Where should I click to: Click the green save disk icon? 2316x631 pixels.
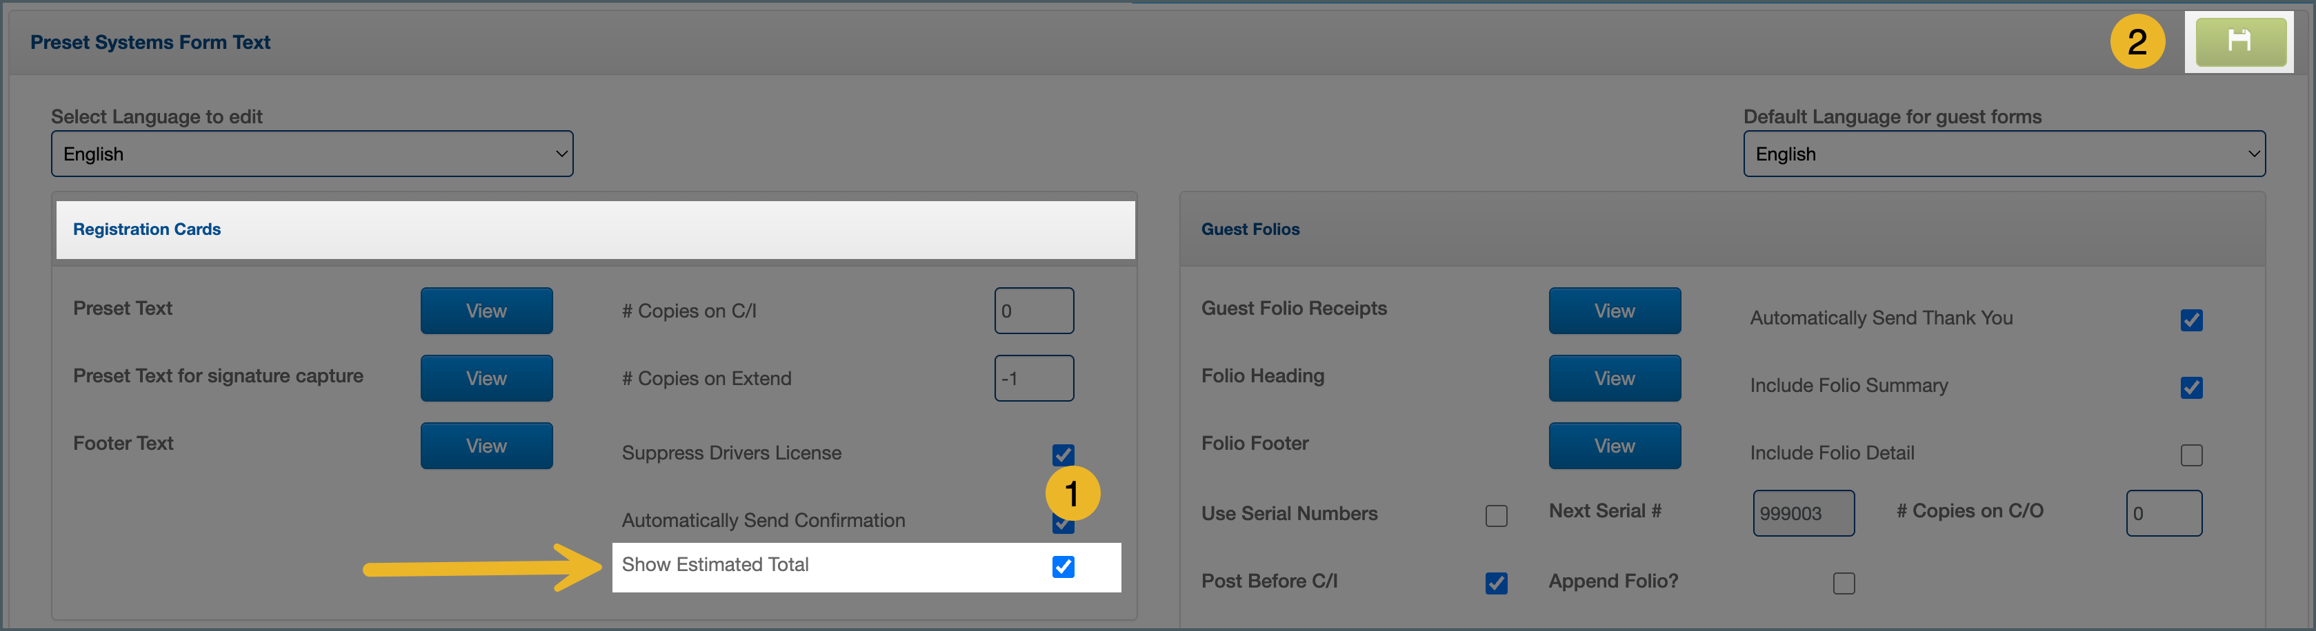(x=2239, y=41)
